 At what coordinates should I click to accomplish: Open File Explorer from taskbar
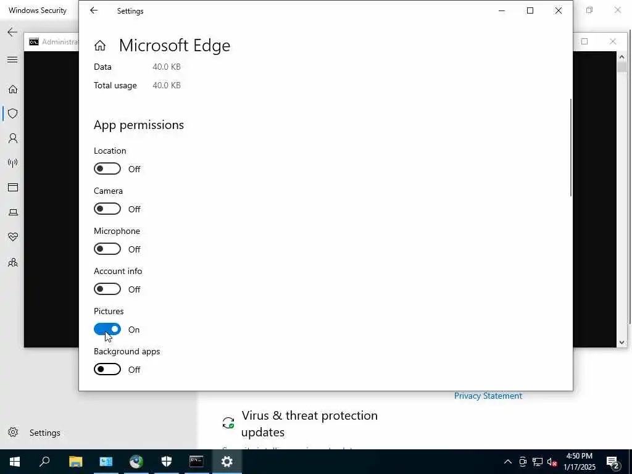75,462
